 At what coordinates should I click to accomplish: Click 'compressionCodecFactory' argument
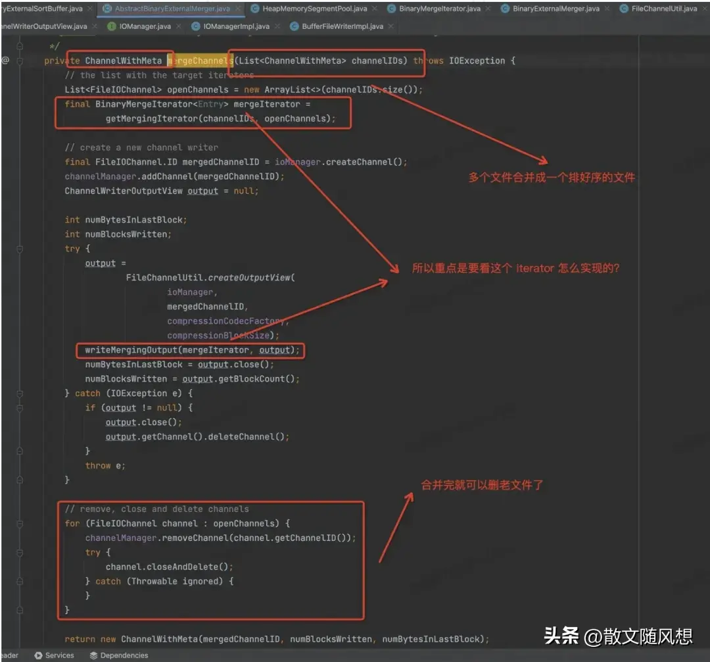[x=226, y=321]
